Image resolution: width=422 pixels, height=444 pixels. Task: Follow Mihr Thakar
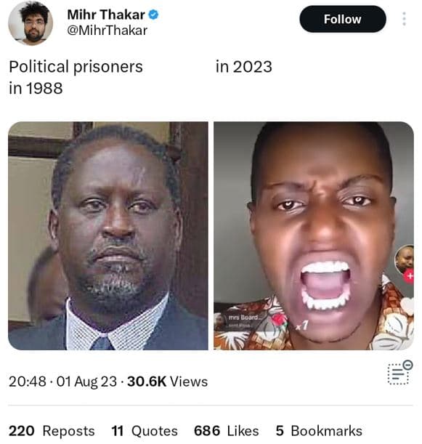343,19
